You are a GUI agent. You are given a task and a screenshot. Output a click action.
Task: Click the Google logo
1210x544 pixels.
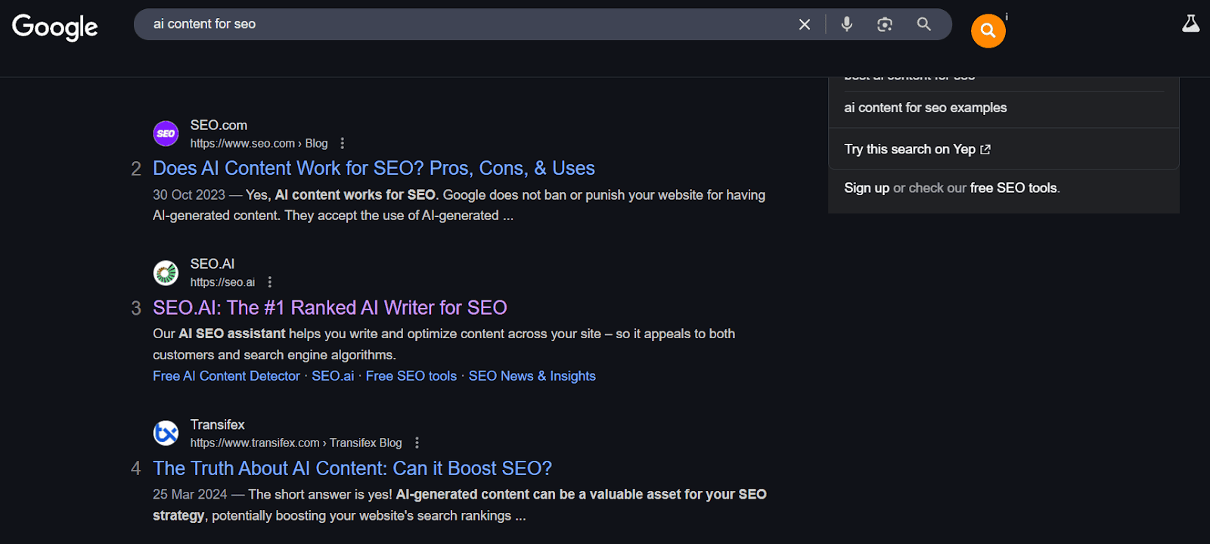click(x=54, y=27)
